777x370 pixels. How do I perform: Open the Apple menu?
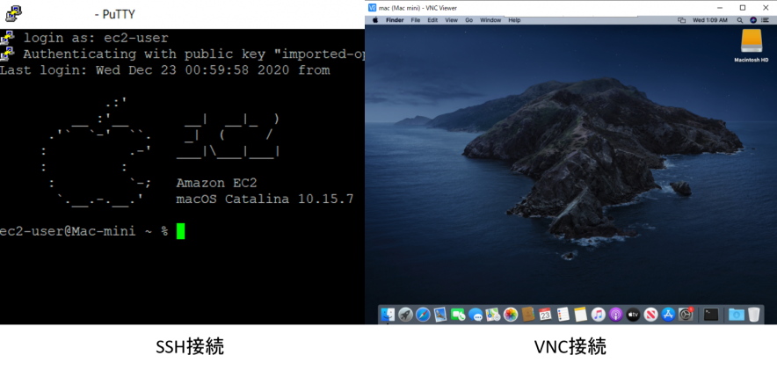click(374, 19)
